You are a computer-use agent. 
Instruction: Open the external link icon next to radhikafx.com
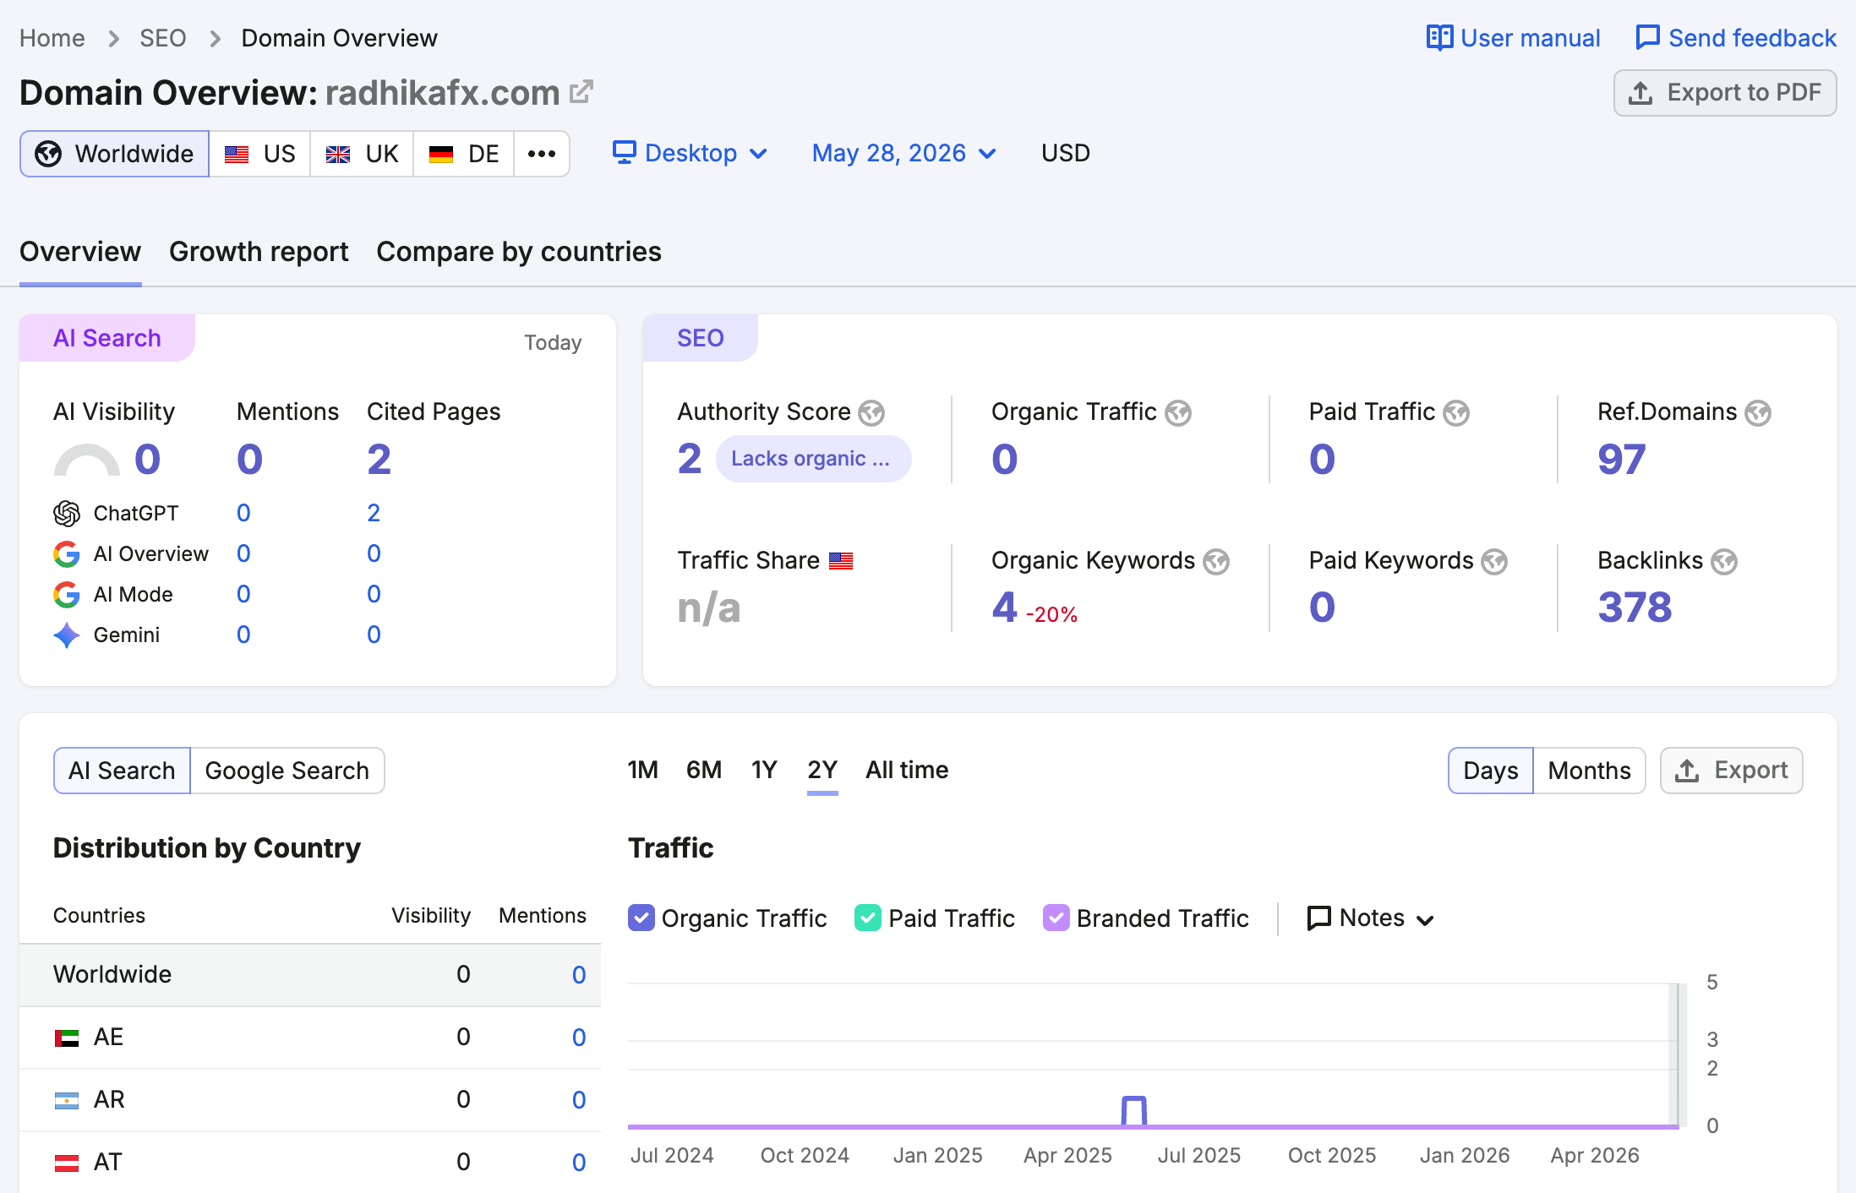point(581,91)
